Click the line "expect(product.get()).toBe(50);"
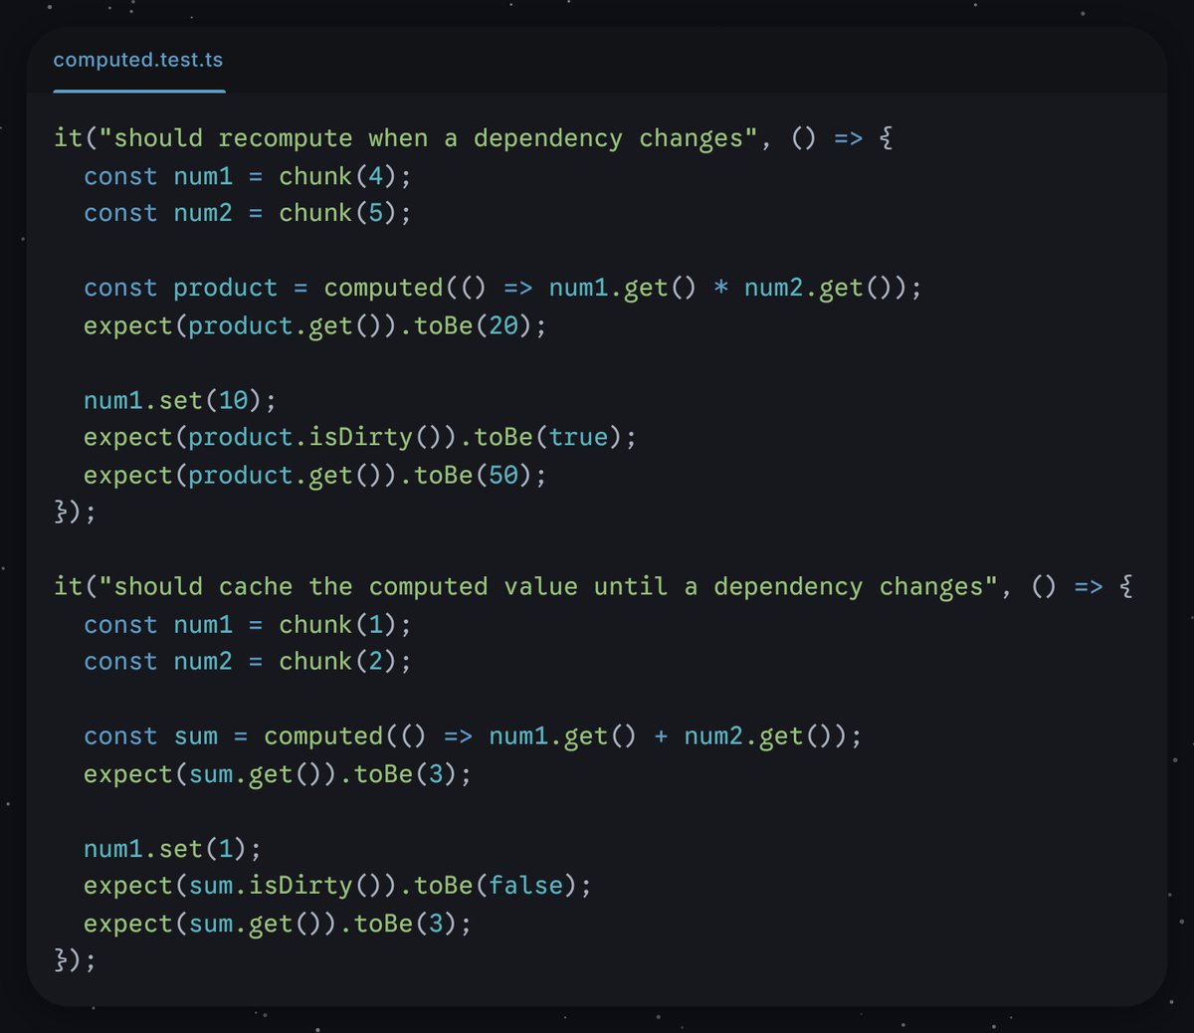 click(x=314, y=475)
